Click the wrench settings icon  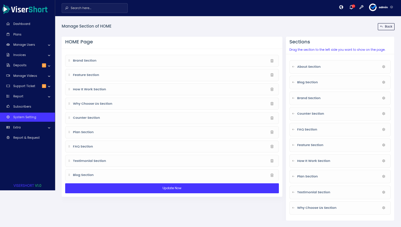coord(361,7)
